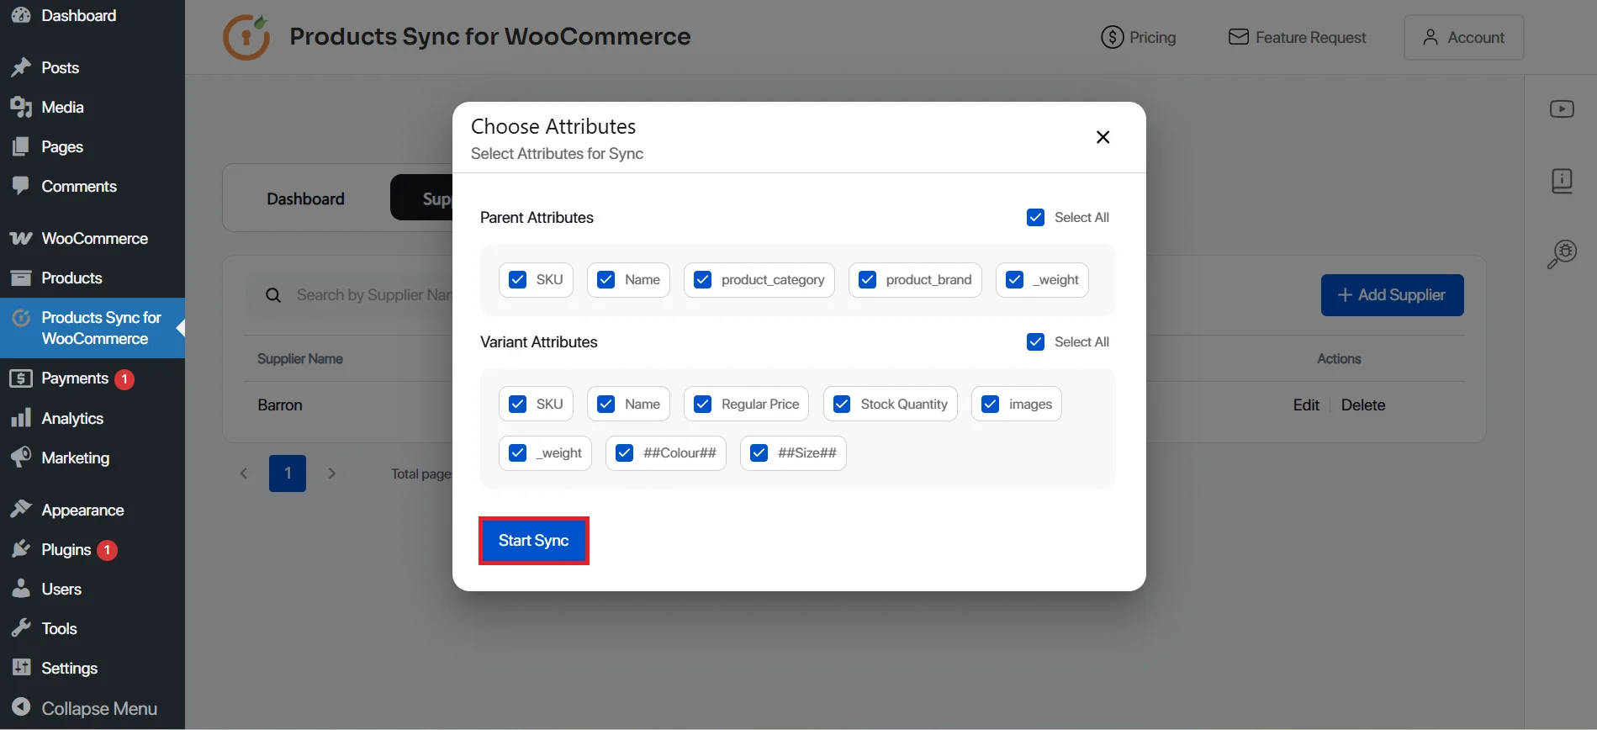Uncheck variant images attribute
The height and width of the screenshot is (730, 1597).
[x=991, y=405]
